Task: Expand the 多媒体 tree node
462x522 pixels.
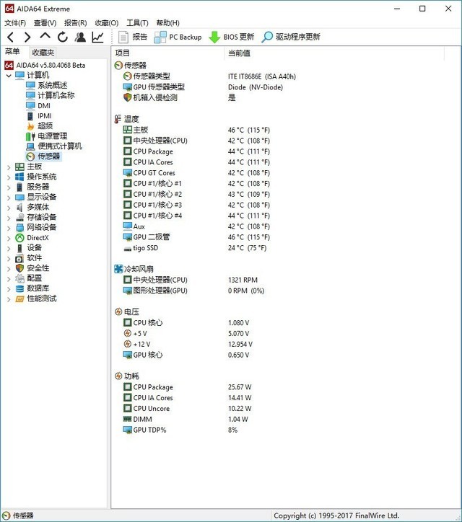Action: click(x=9, y=208)
